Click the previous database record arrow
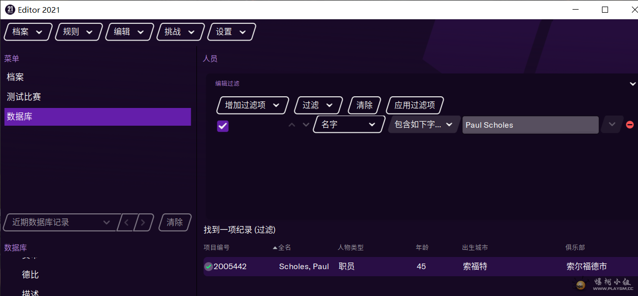Viewport: 638px width, 296px height. (127, 223)
